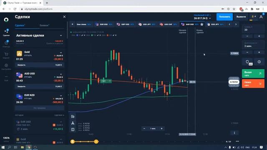Expand the AUD USD trade details

(61, 74)
